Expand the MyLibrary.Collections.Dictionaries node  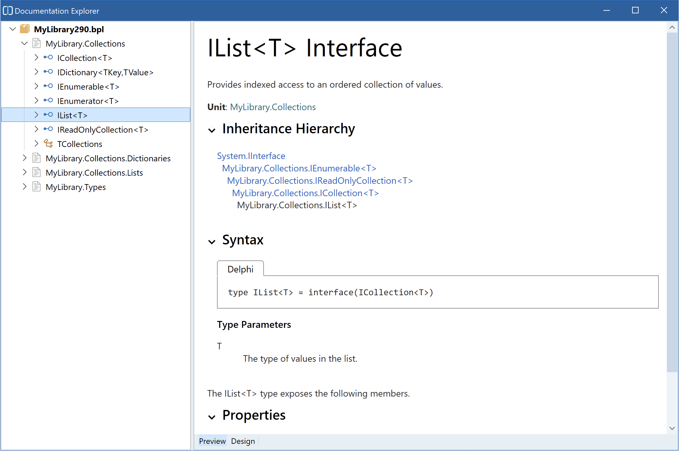coord(24,158)
